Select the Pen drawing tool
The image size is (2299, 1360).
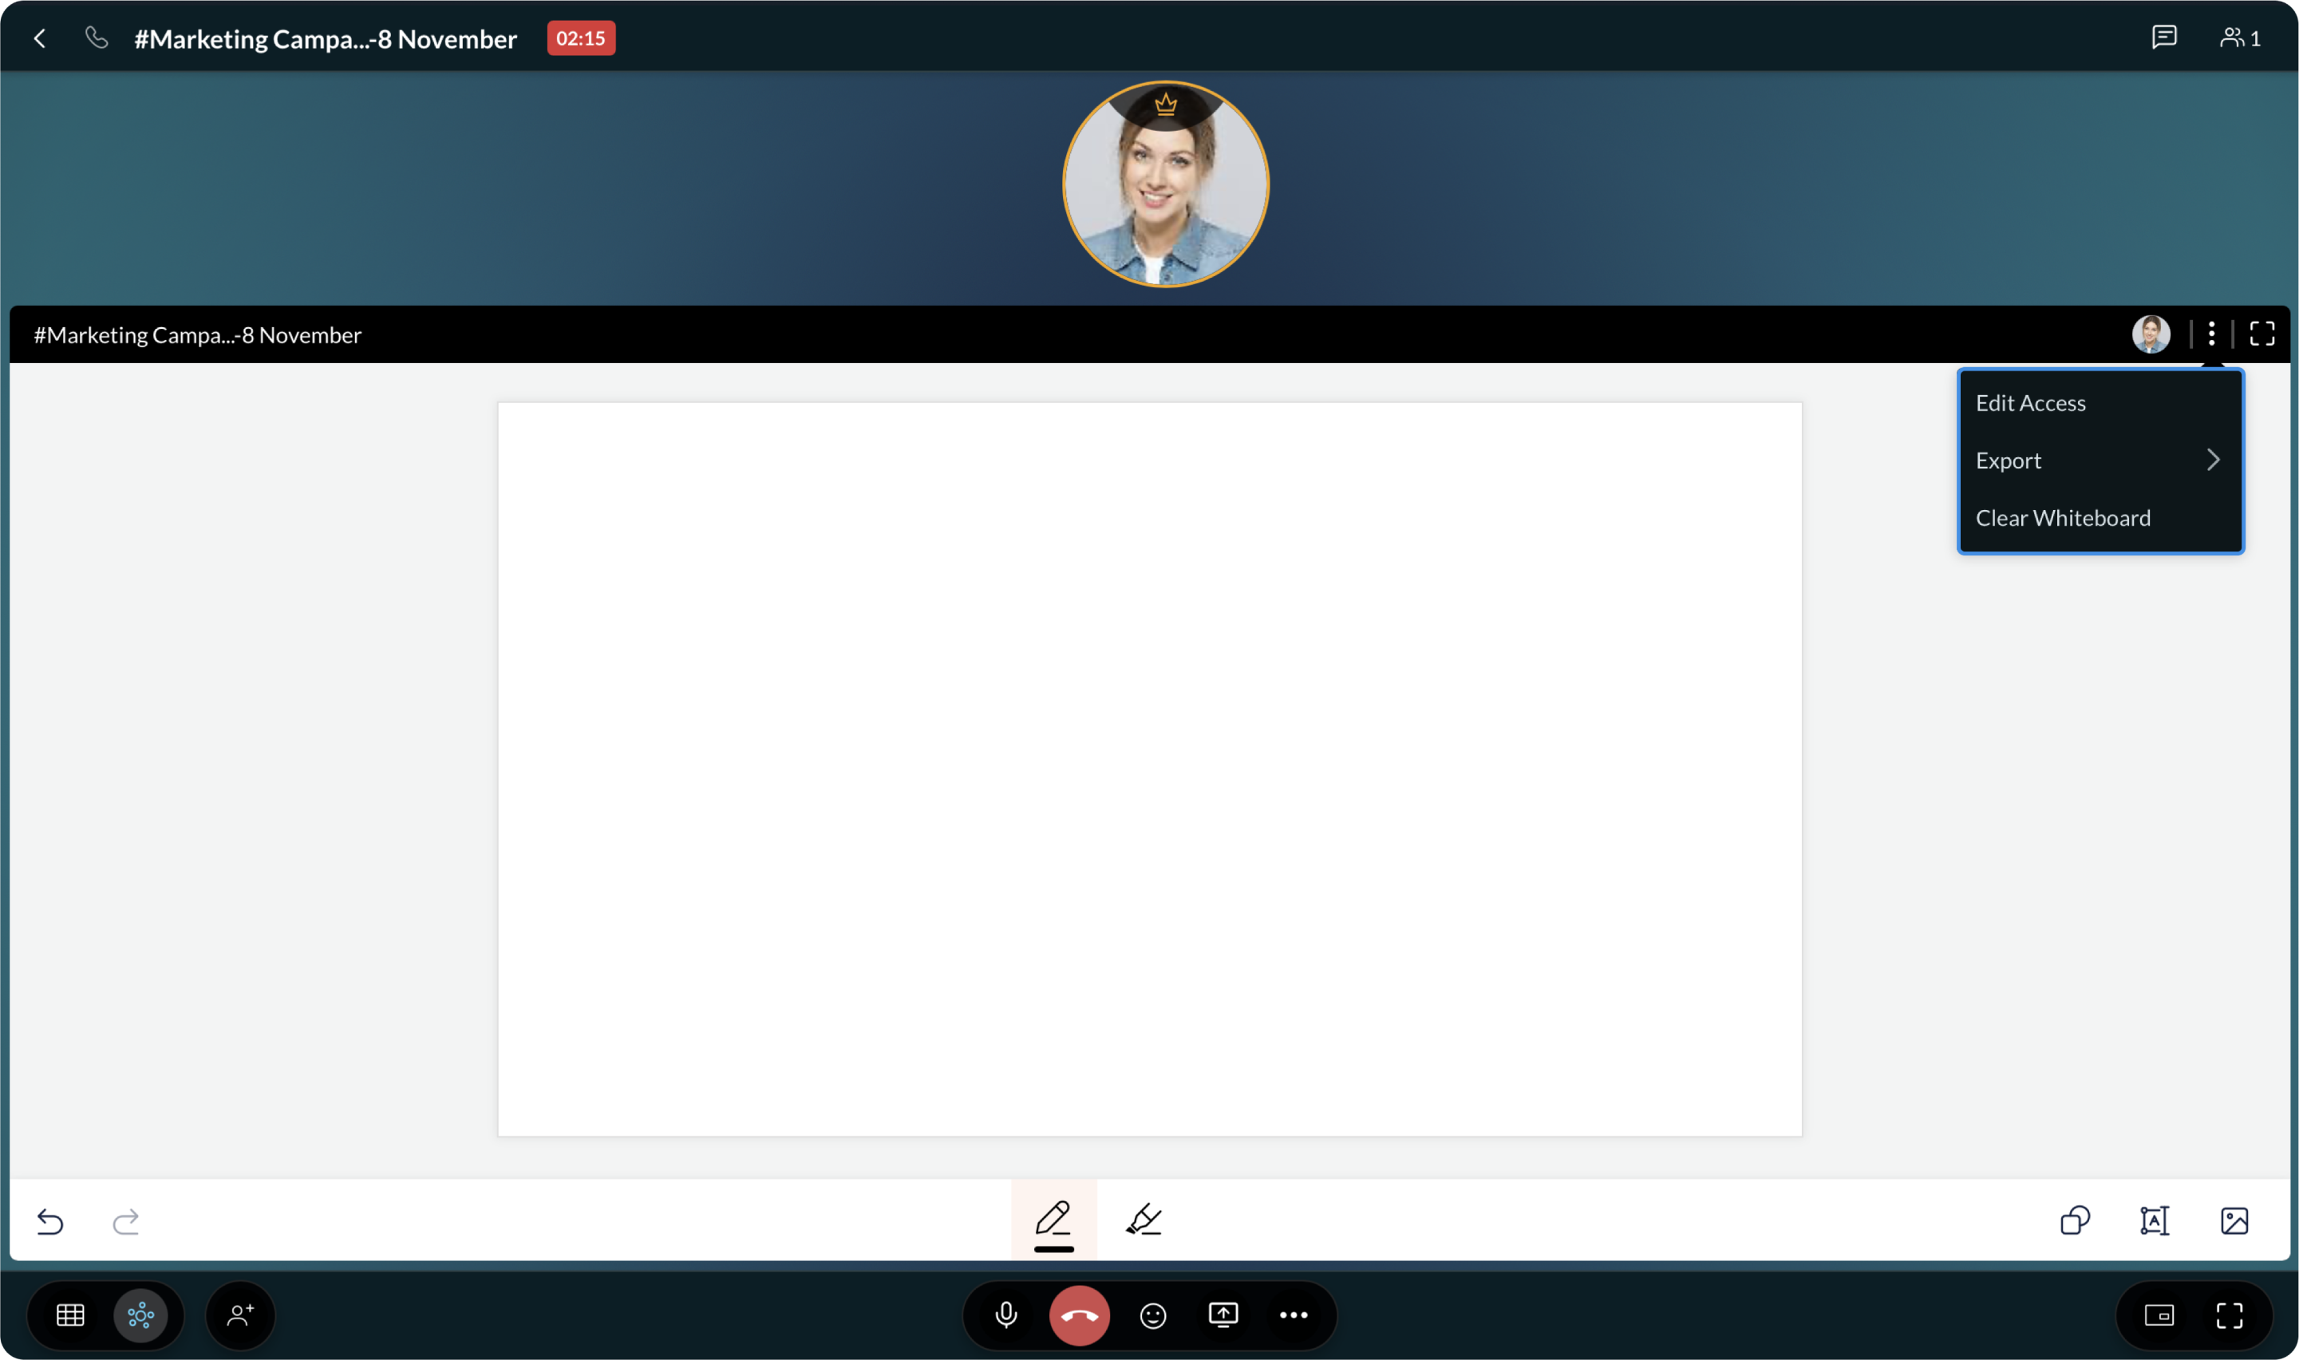1053,1220
